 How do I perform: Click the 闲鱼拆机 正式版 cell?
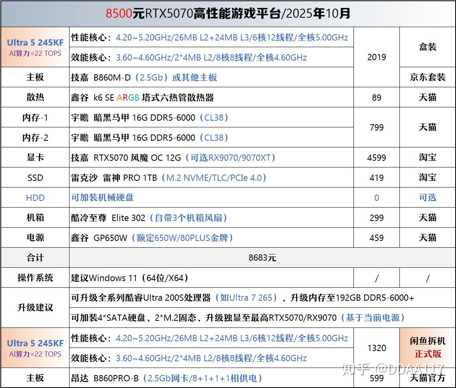427,348
